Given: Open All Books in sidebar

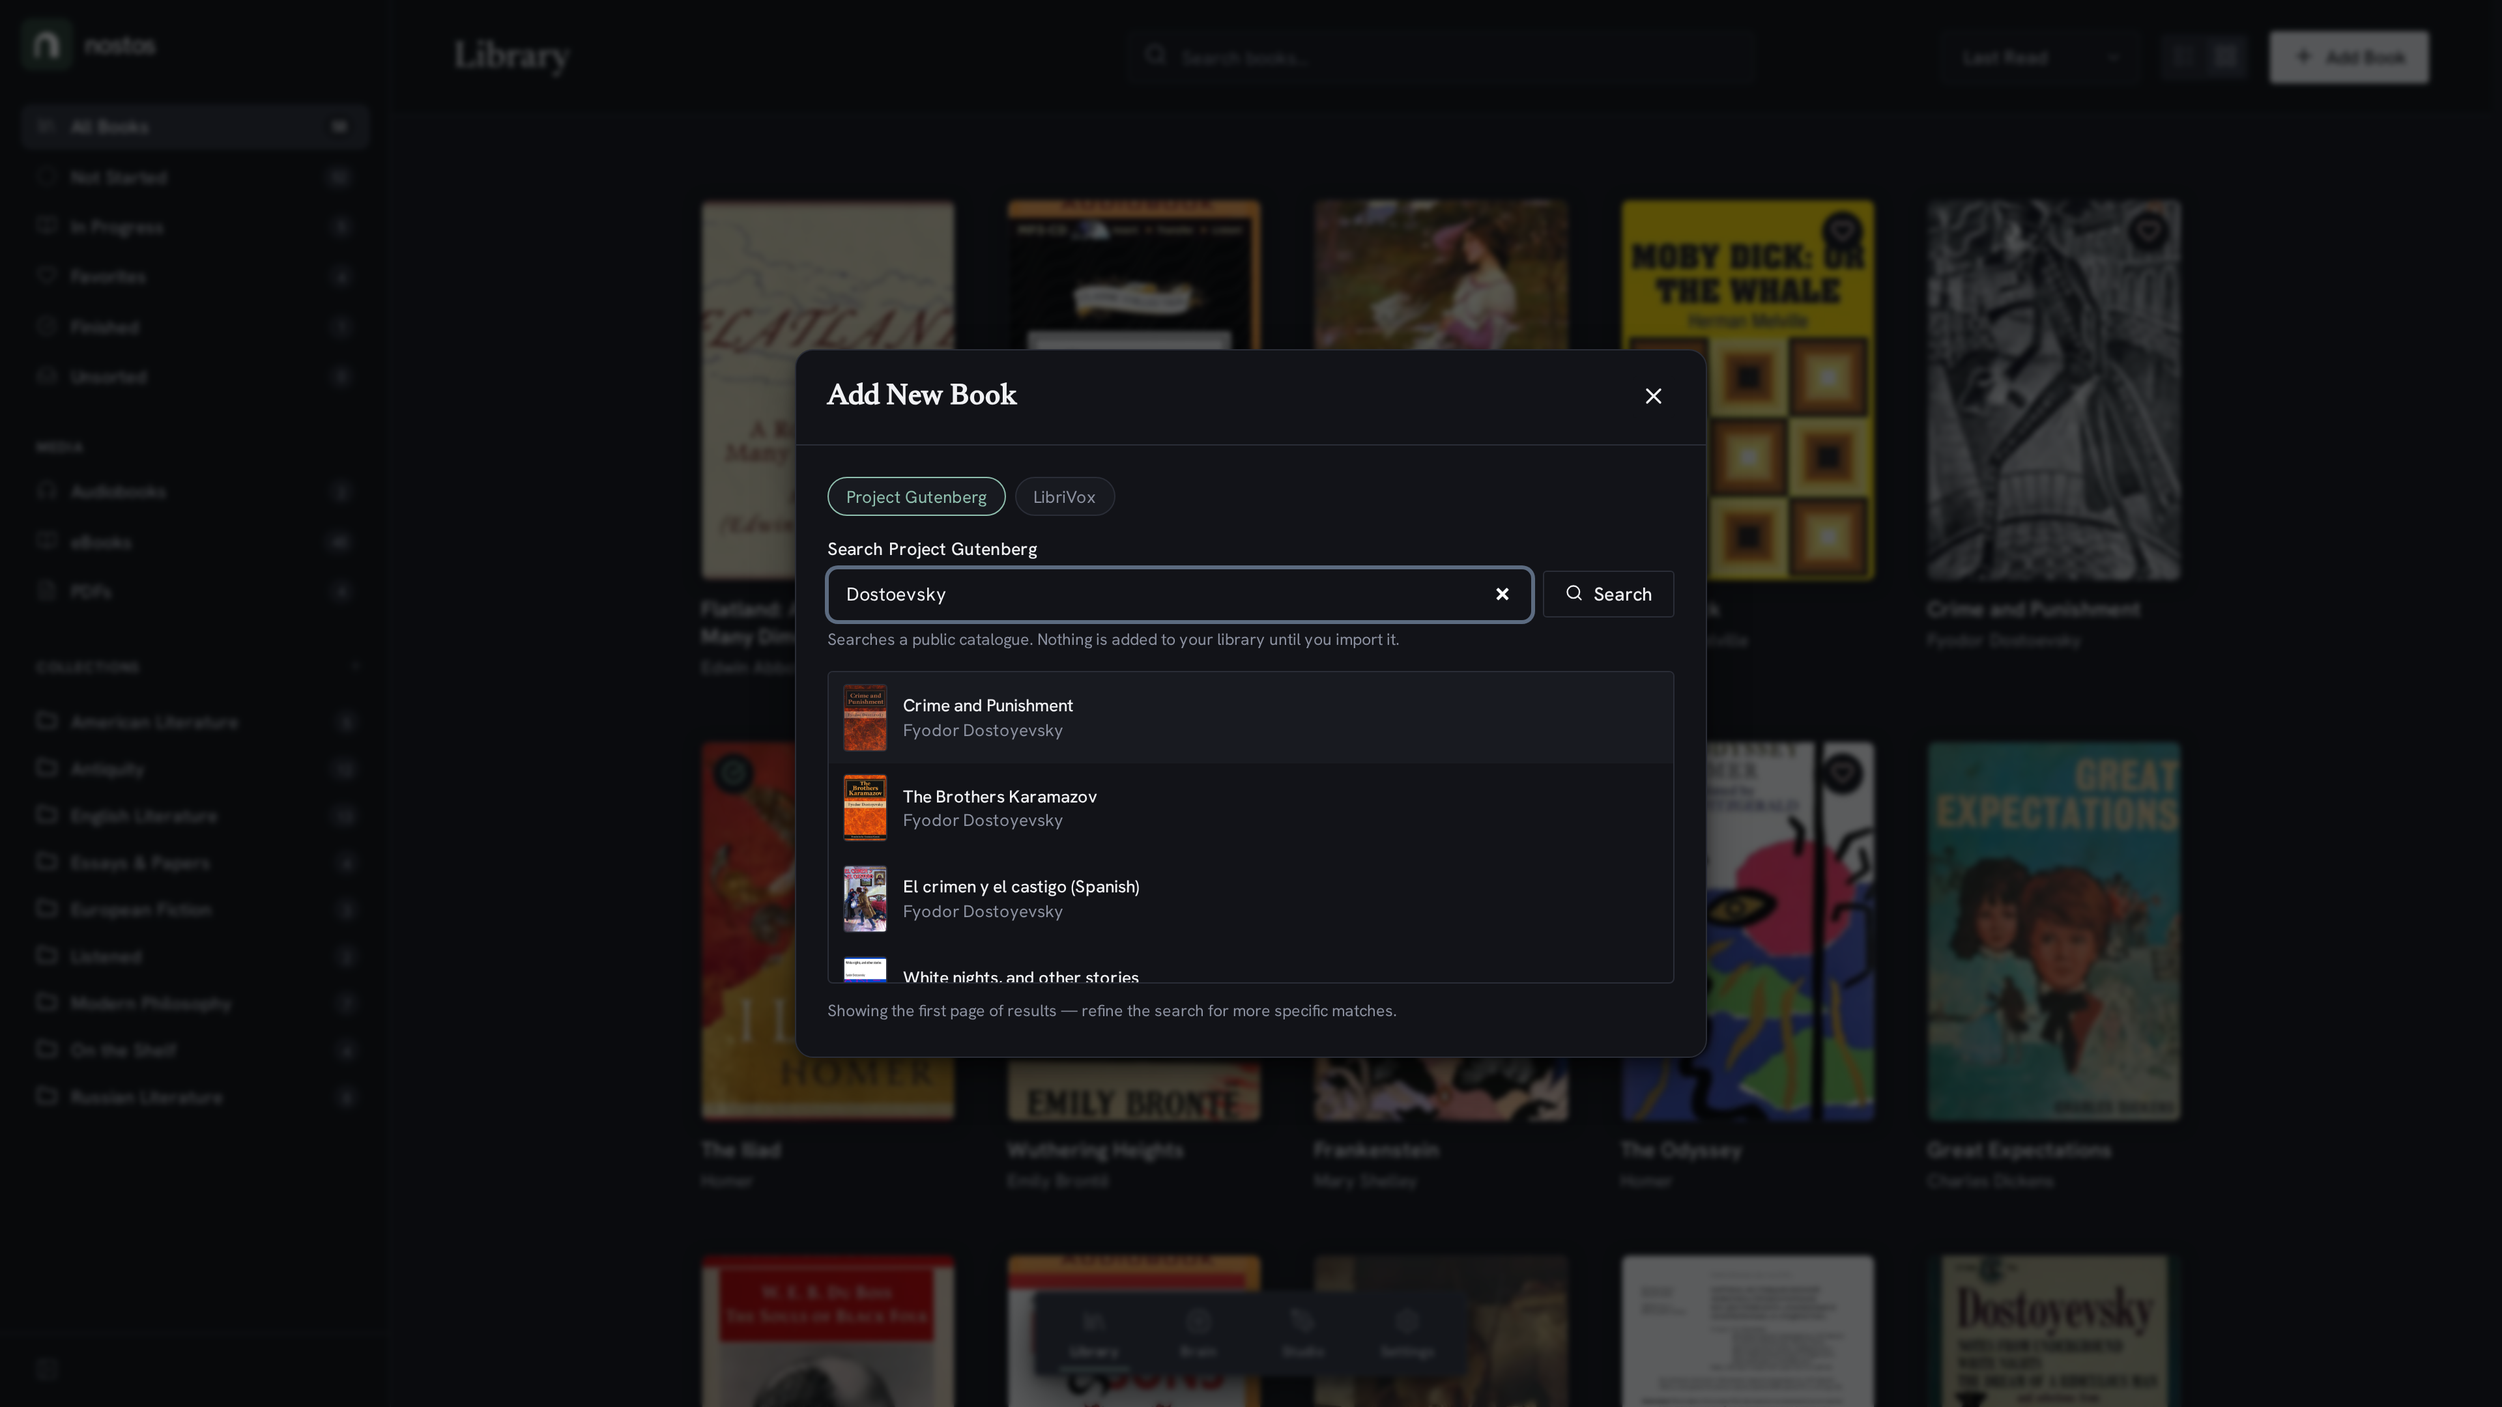Looking at the screenshot, I should click(x=194, y=127).
